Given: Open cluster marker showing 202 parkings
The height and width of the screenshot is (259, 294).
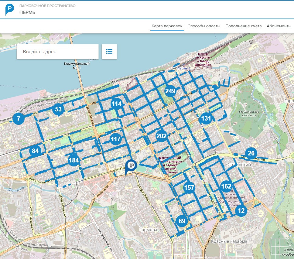Looking at the screenshot, I should (x=162, y=136).
